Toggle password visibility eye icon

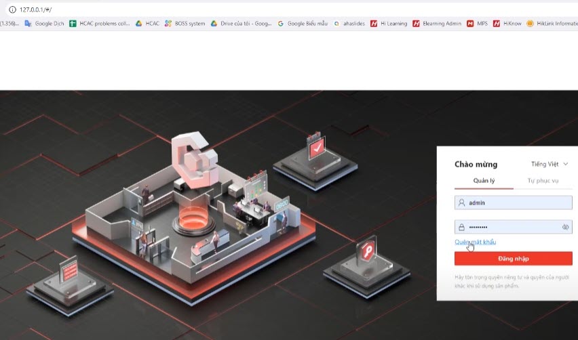565,227
